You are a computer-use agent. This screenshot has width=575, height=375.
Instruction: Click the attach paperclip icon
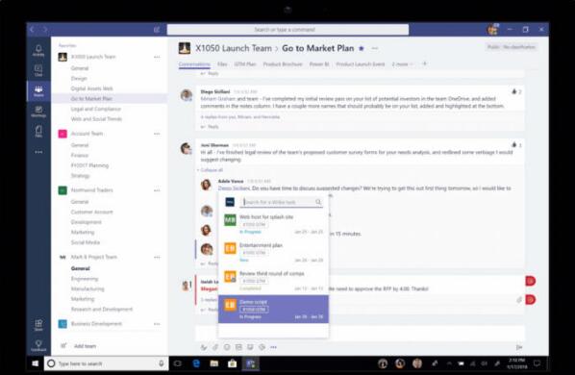point(215,347)
